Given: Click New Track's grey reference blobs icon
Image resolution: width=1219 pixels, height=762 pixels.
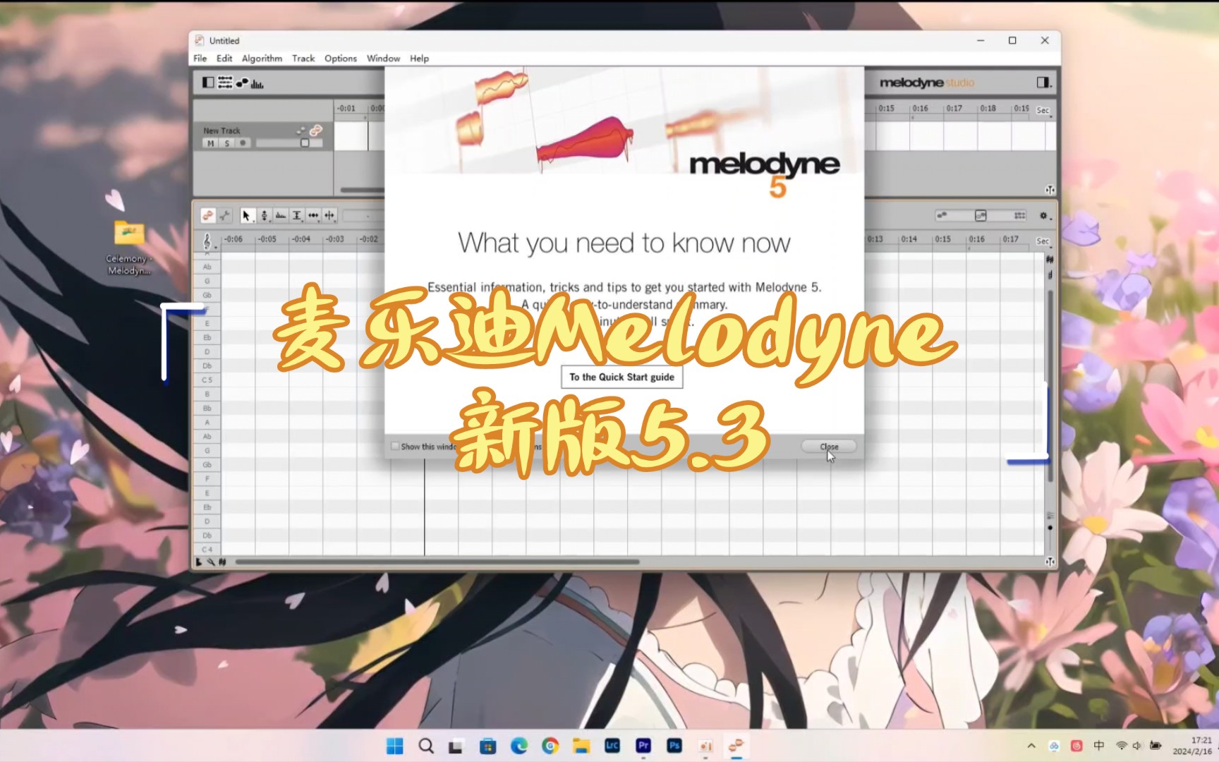Looking at the screenshot, I should (x=301, y=131).
